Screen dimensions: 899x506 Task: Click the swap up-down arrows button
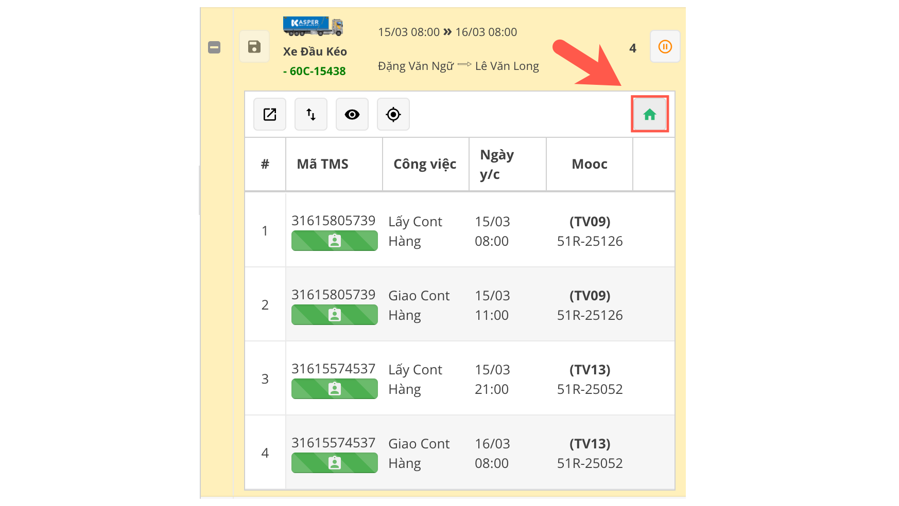coord(311,114)
